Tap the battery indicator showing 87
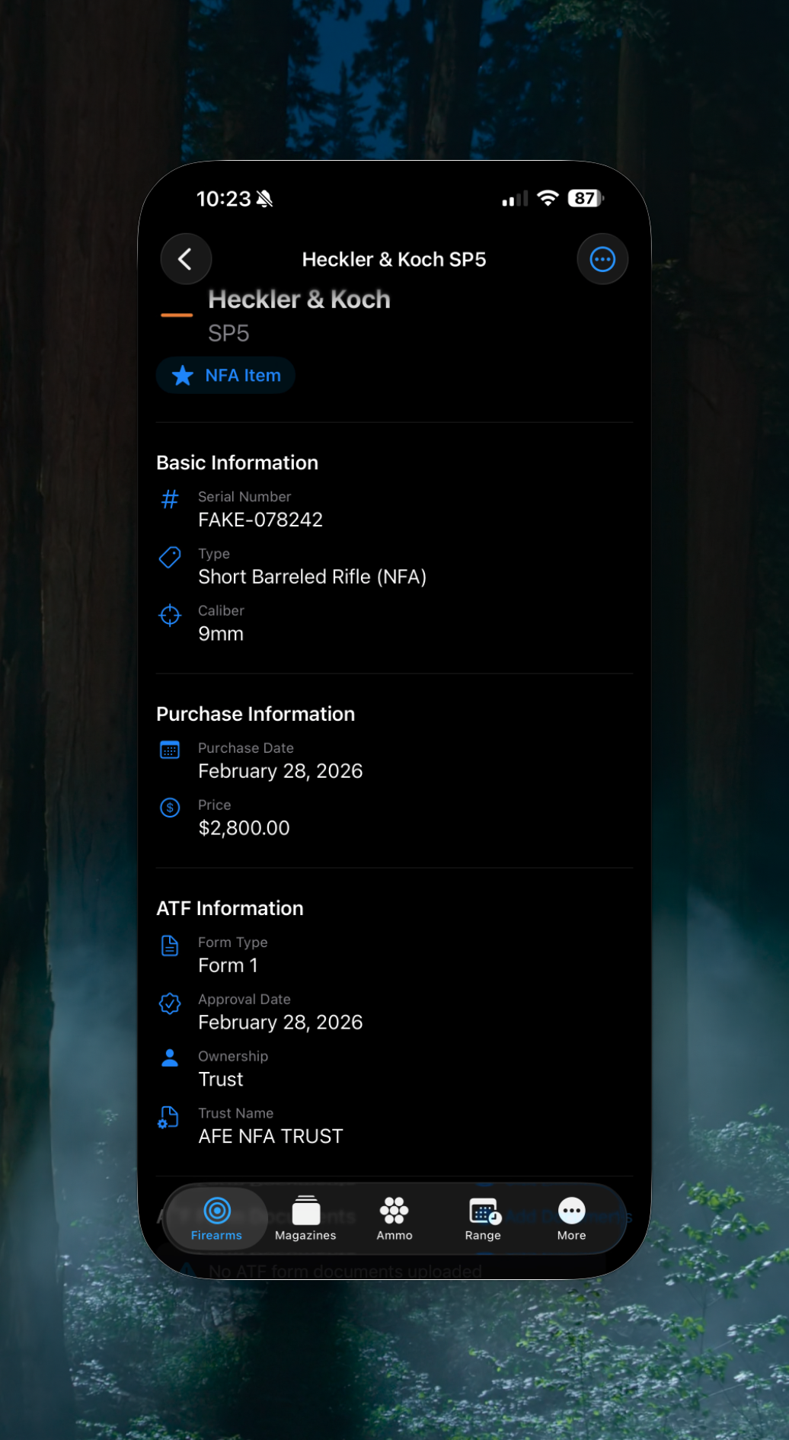 (x=586, y=199)
